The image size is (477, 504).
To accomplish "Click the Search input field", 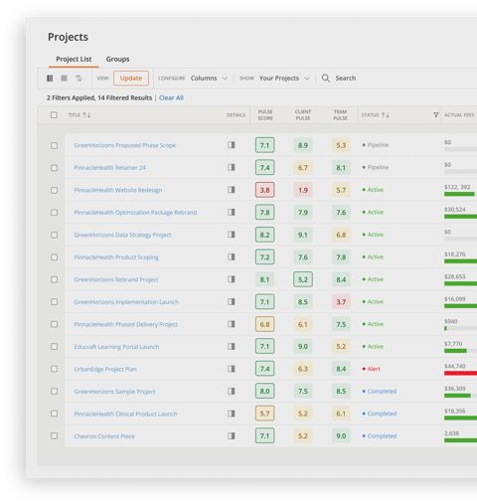I will pyautogui.click(x=346, y=79).
